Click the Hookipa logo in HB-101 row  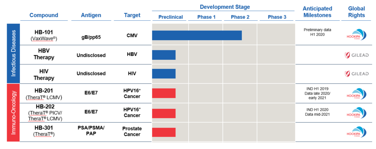point(356,35)
